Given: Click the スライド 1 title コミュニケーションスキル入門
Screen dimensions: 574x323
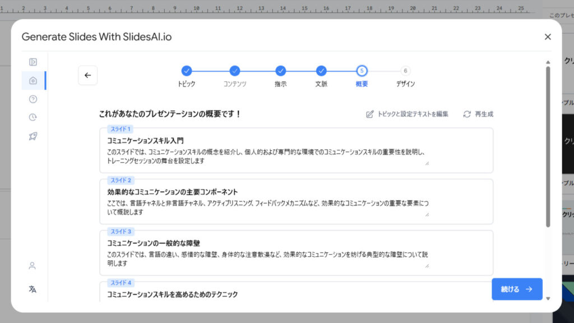Looking at the screenshot, I should [145, 141].
